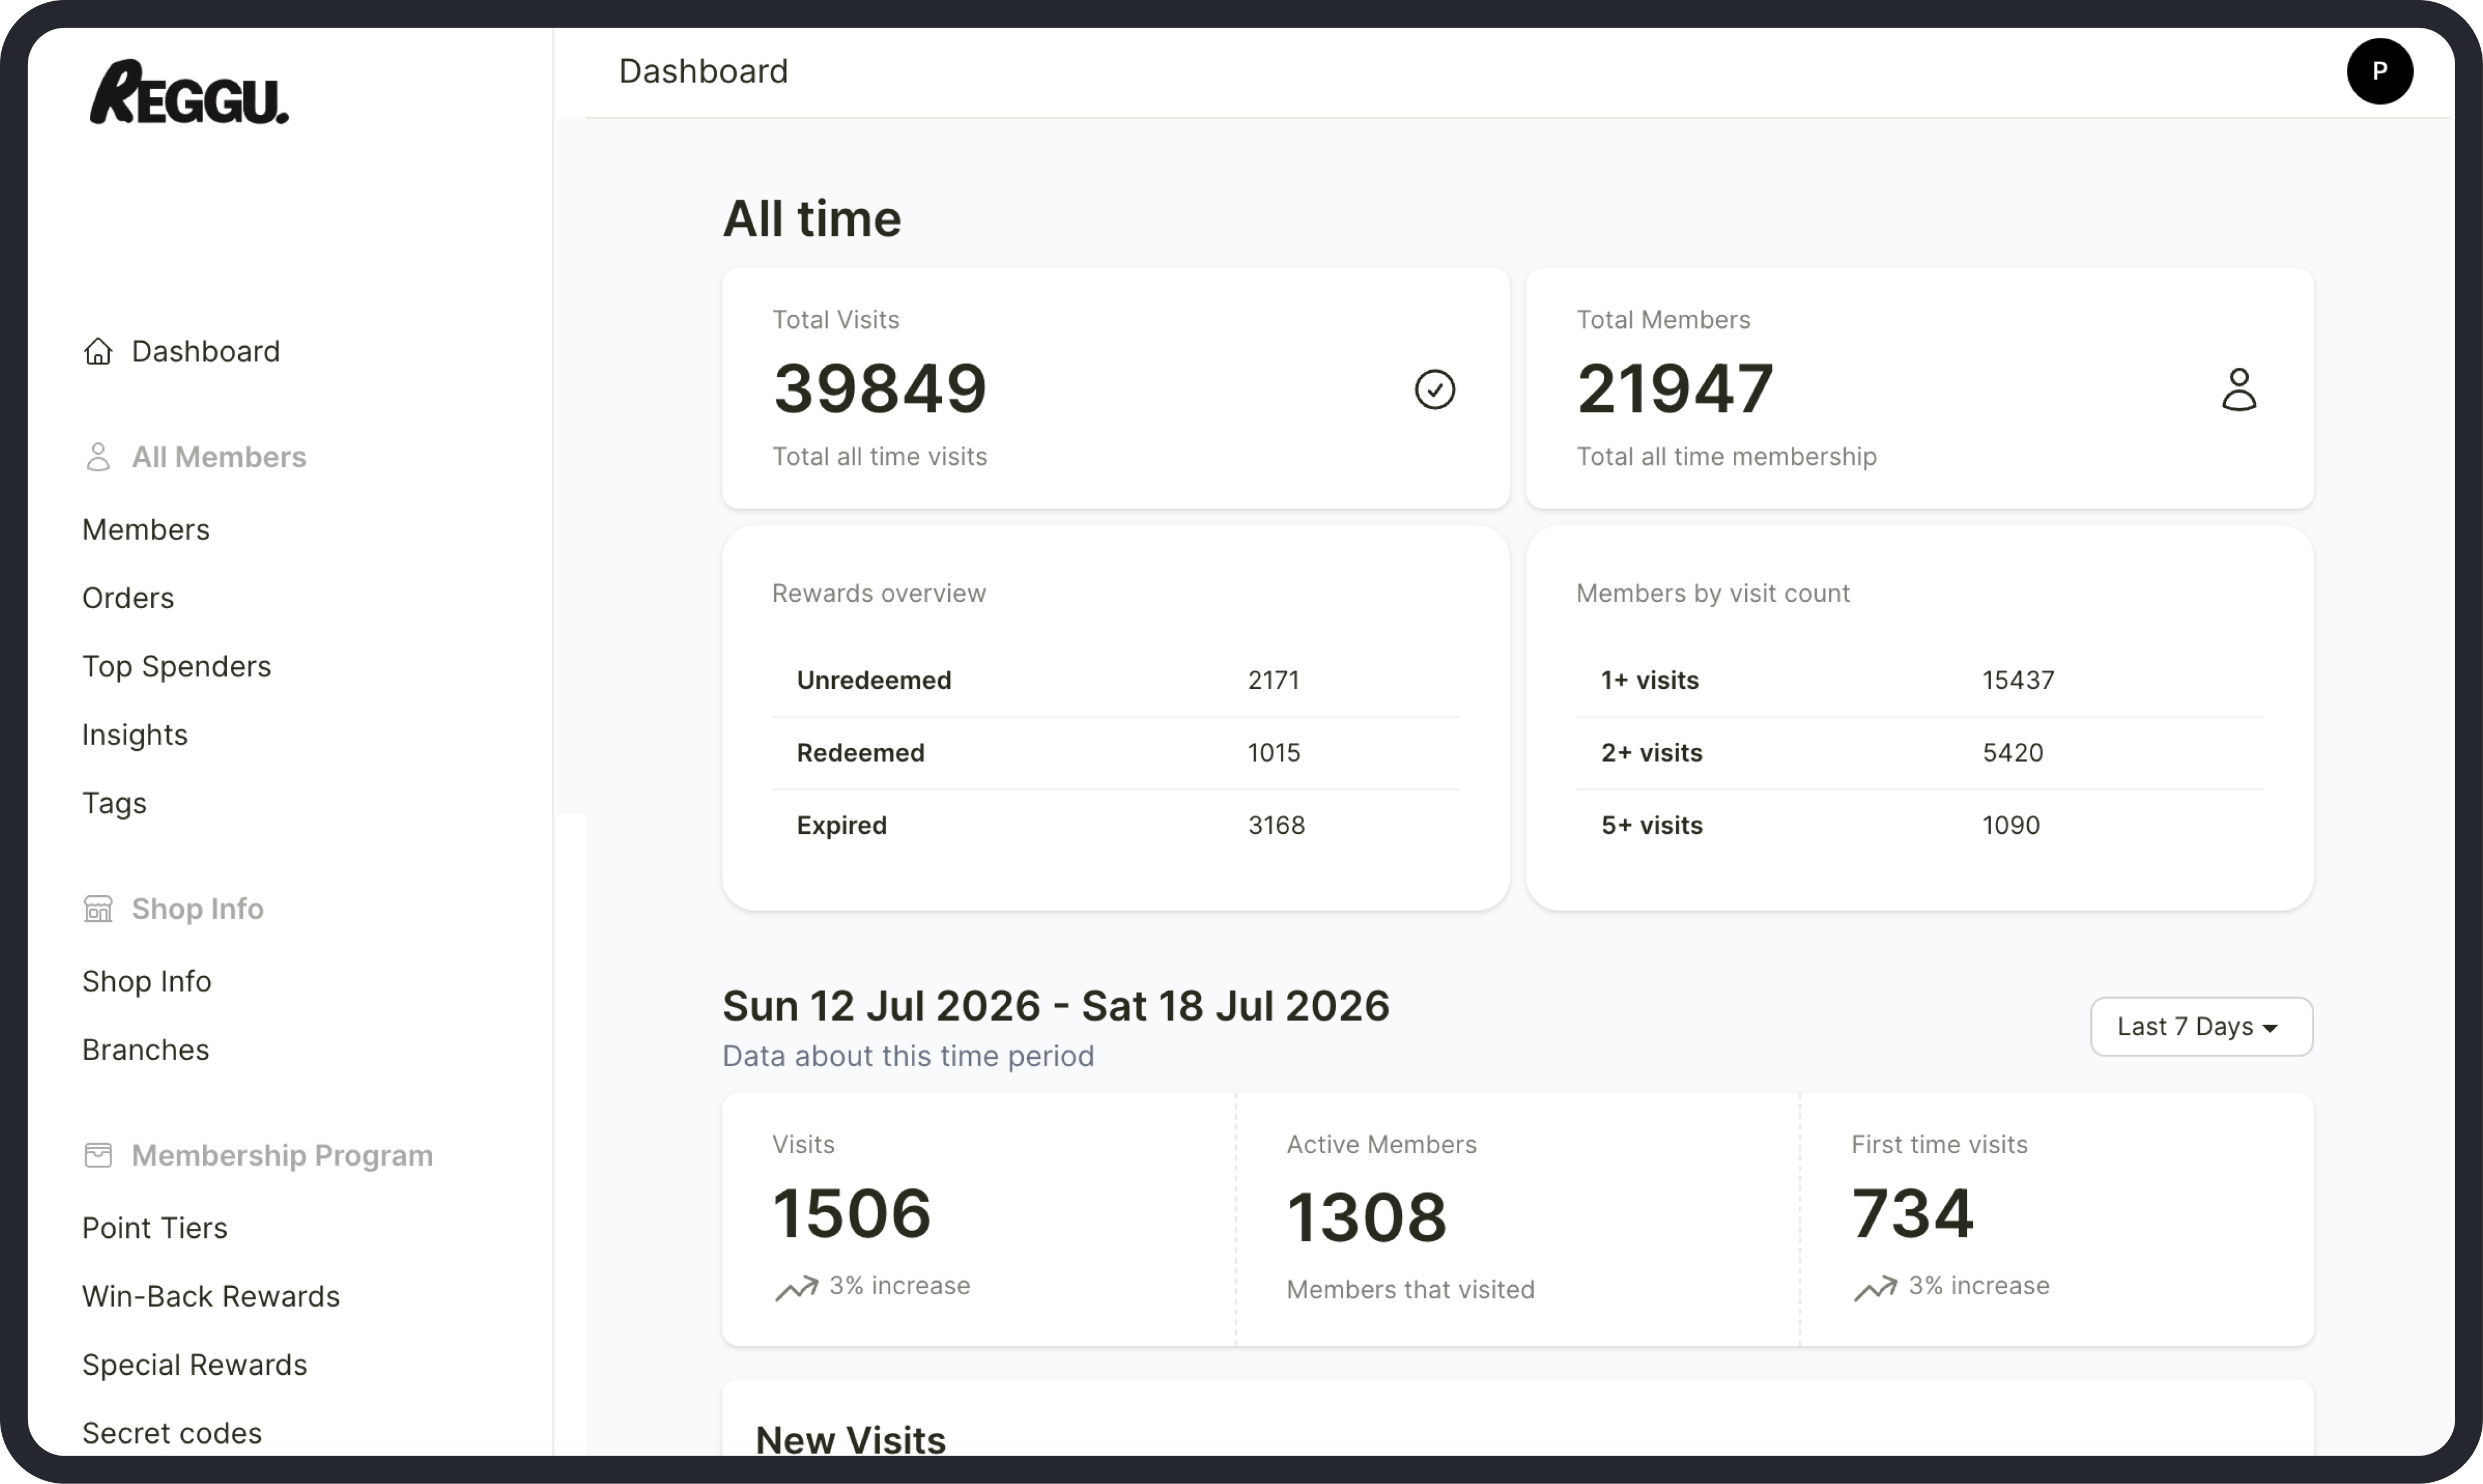The width and height of the screenshot is (2483, 1484).
Task: Click the Members that visited caption
Action: click(1410, 1290)
